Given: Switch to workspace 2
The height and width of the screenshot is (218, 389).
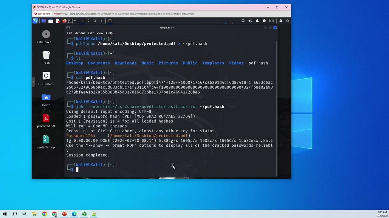Looking at the screenshot, I should tap(88, 21).
